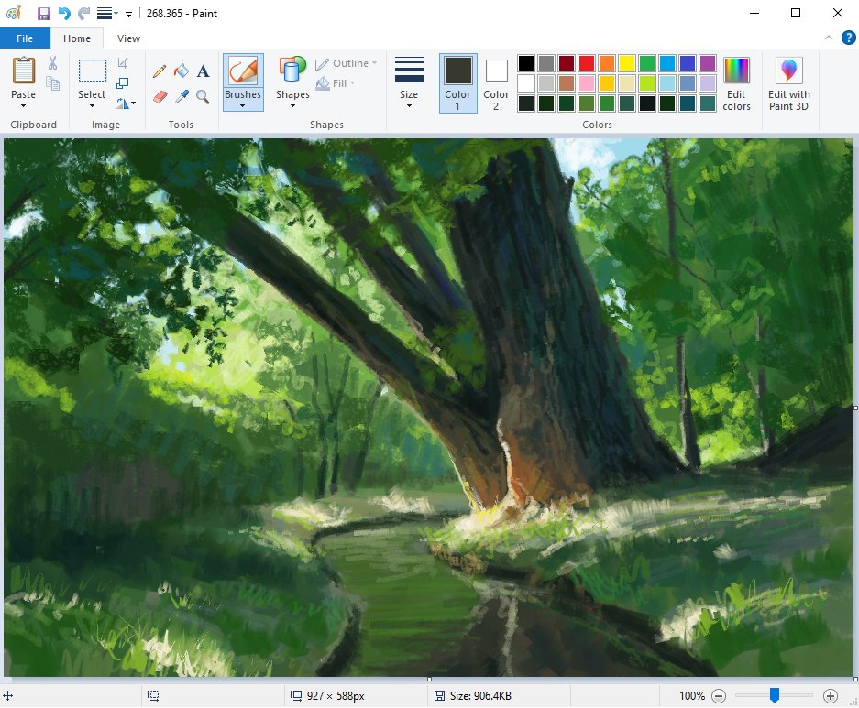Click the Size line thickness icon
The width and height of the screenshot is (859, 708).
409,70
